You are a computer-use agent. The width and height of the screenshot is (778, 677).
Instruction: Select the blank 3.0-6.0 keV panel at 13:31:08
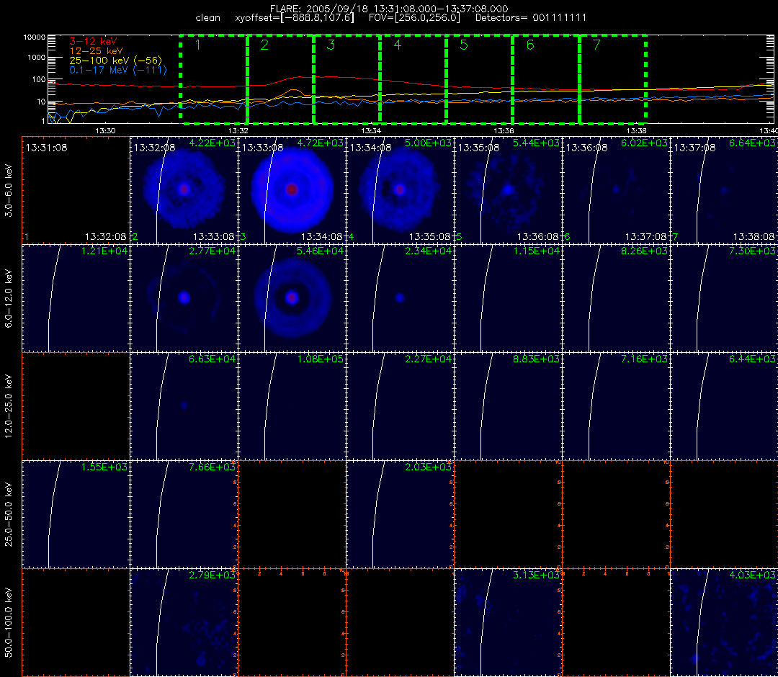pyautogui.click(x=76, y=190)
